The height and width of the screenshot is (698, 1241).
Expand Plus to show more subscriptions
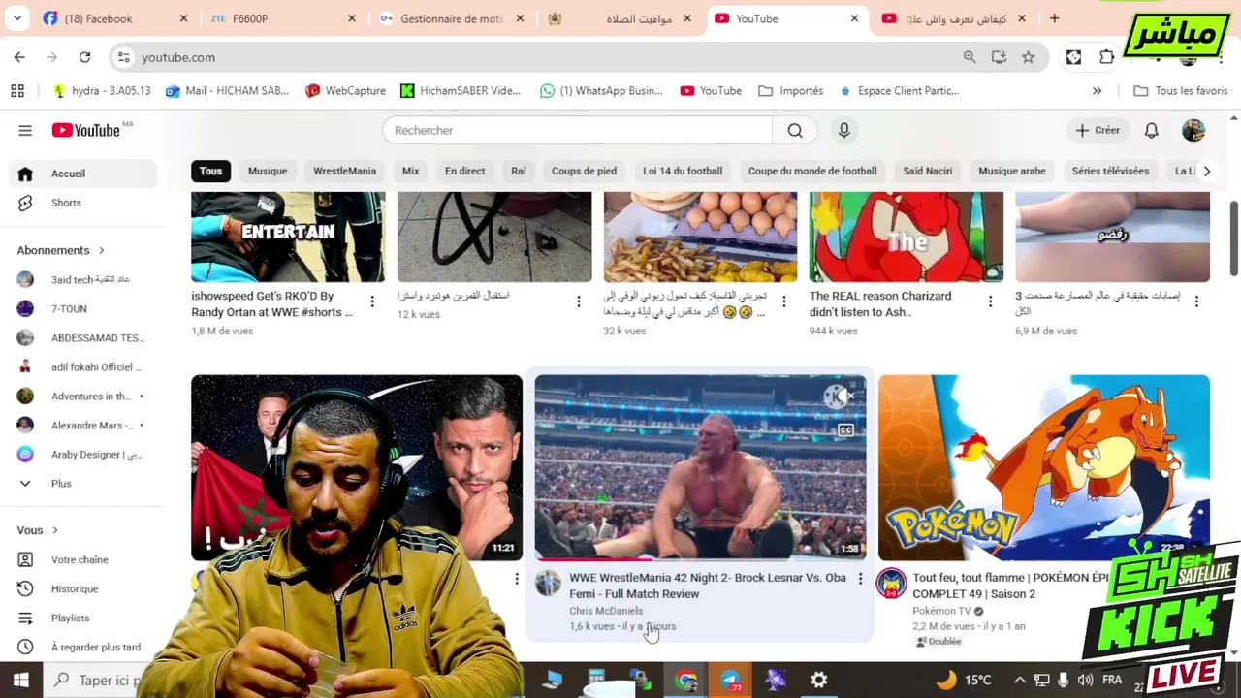coord(82,483)
